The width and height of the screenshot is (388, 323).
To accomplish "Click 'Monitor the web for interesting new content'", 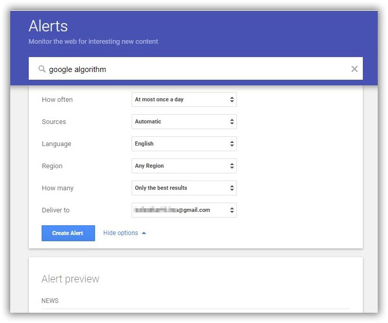I will [94, 41].
